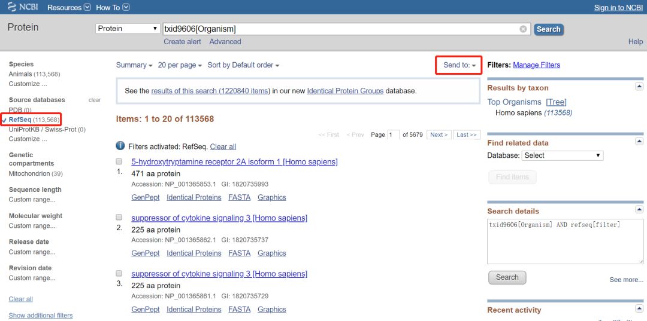Clear the search box with the X icon
647x321 pixels.
pos(523,29)
